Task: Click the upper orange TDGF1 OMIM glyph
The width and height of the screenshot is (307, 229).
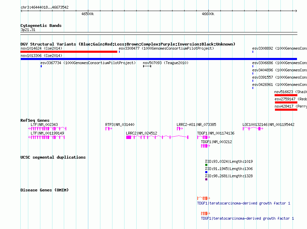Action: (204, 198)
